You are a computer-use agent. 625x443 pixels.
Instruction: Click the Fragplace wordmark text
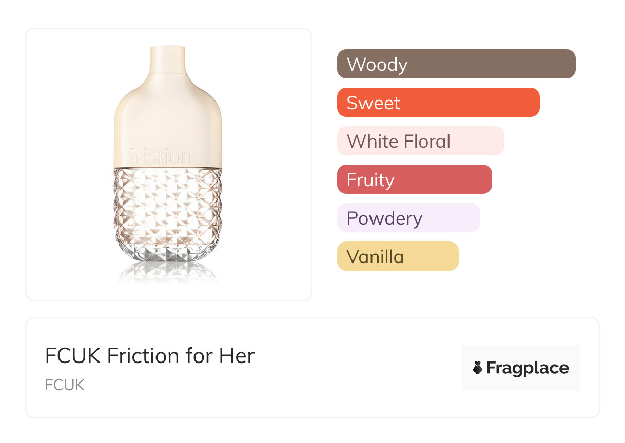[528, 368]
